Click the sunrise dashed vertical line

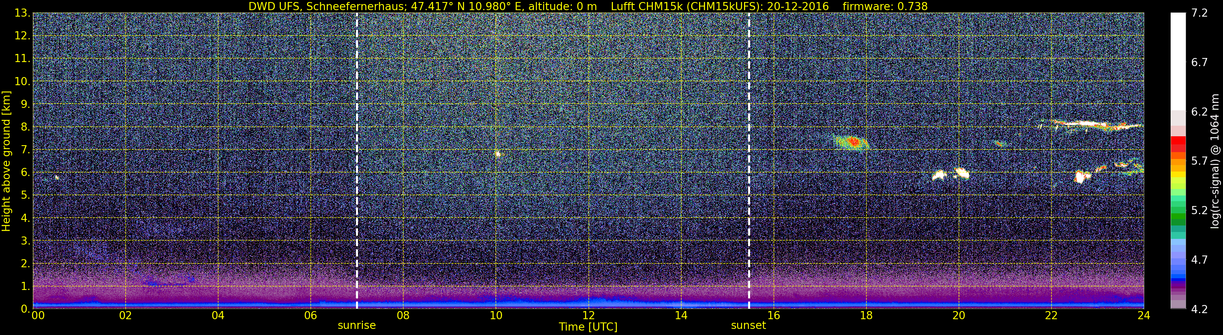click(356, 161)
